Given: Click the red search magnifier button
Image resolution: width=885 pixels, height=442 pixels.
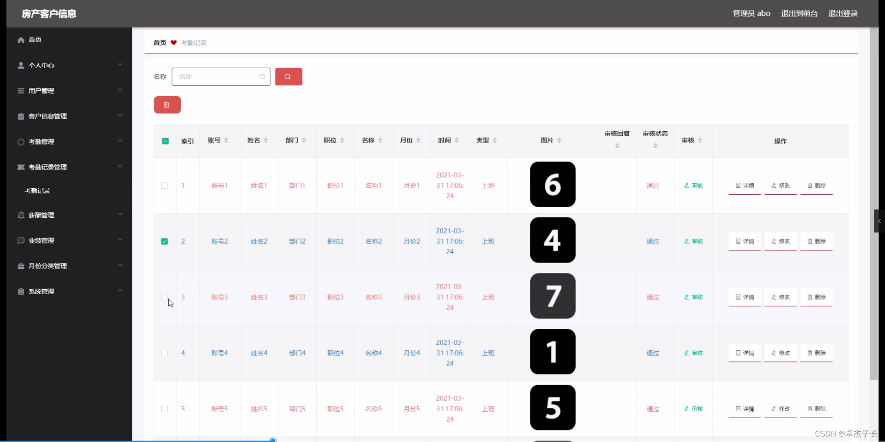Looking at the screenshot, I should tap(289, 77).
